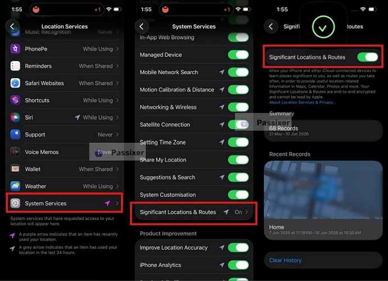Image resolution: width=388 pixels, height=281 pixels.
Task: Tap the Shortcuts app icon
Action: 15,100
